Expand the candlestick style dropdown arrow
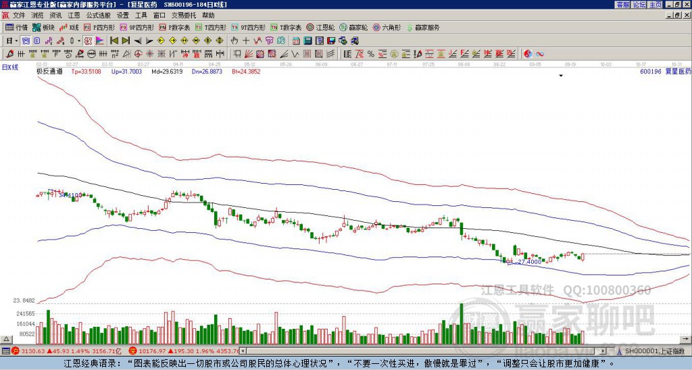692x370 pixels. point(79,41)
